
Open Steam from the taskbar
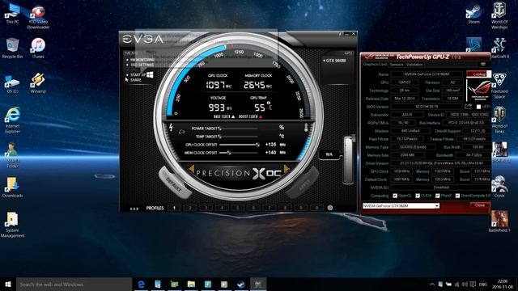click(241, 284)
